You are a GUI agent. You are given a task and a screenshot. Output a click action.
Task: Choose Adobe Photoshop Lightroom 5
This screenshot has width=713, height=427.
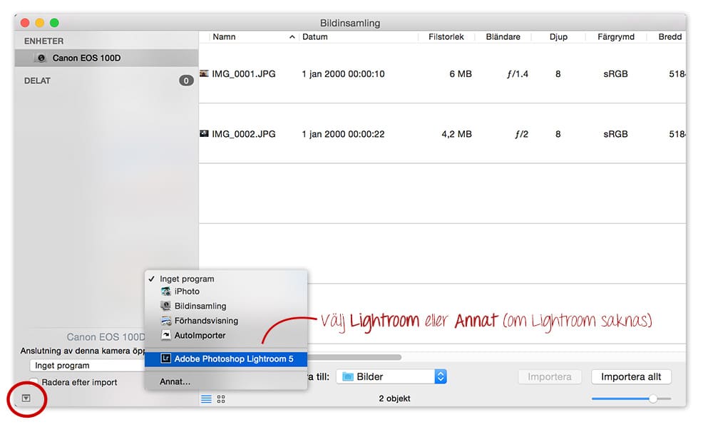coord(226,359)
